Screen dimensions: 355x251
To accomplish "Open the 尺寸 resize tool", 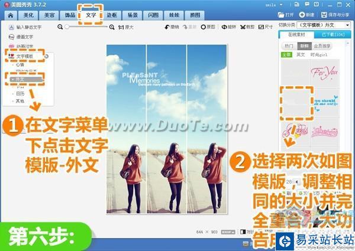I will point(266,27).
